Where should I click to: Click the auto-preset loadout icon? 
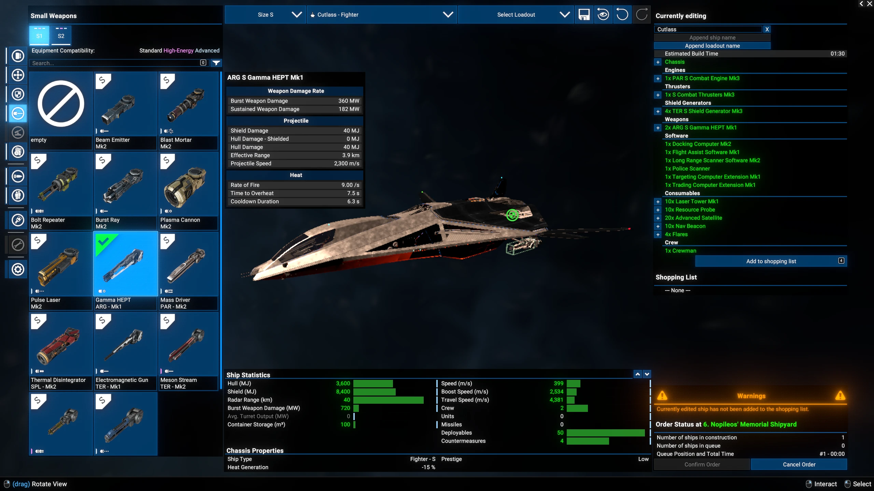tap(603, 15)
